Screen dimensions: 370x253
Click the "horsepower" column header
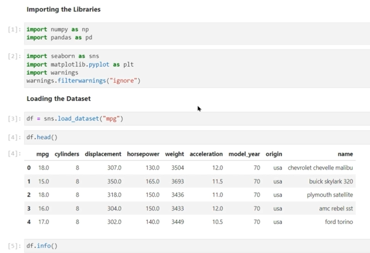point(143,154)
